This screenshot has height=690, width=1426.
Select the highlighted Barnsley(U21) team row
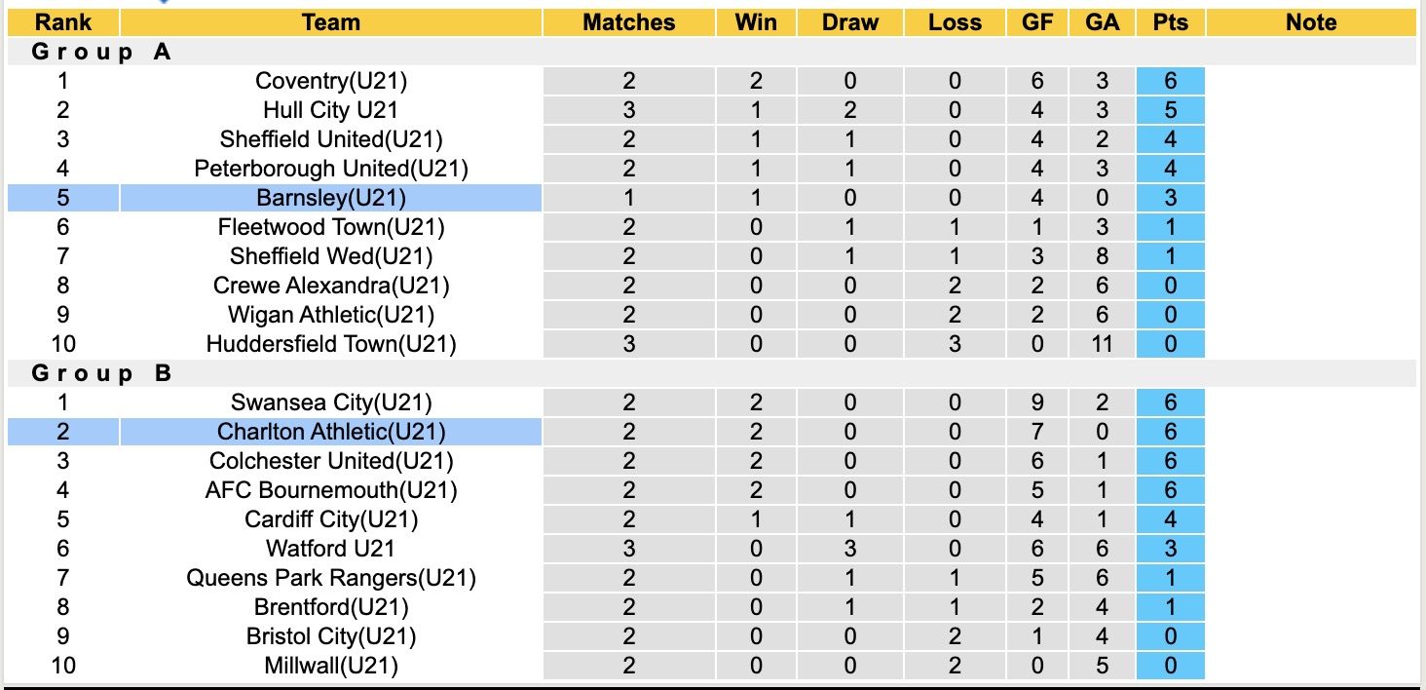(331, 198)
